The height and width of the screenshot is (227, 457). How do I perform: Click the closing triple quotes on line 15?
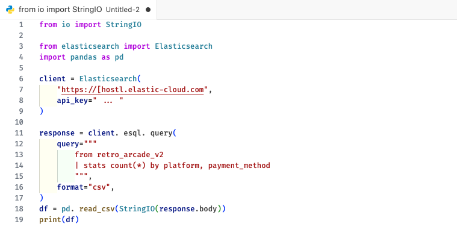coord(81,176)
